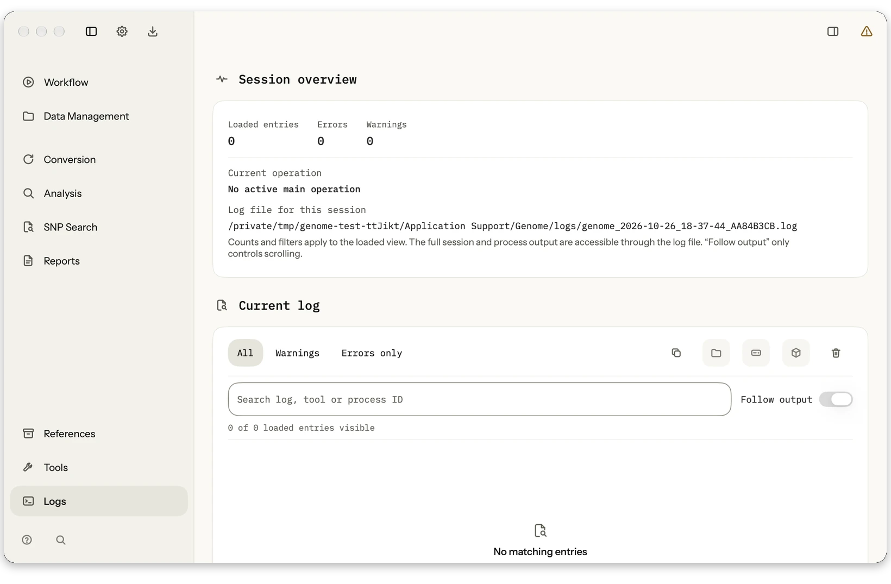
Task: Open Workflow in the sidebar
Action: pyautogui.click(x=99, y=83)
